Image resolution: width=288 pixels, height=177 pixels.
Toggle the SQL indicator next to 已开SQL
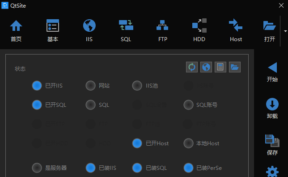click(90, 105)
